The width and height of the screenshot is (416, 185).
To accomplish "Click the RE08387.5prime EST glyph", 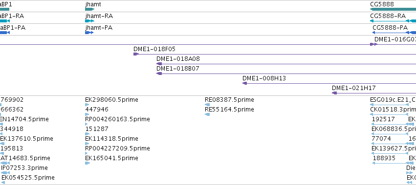I will [x=207, y=105].
